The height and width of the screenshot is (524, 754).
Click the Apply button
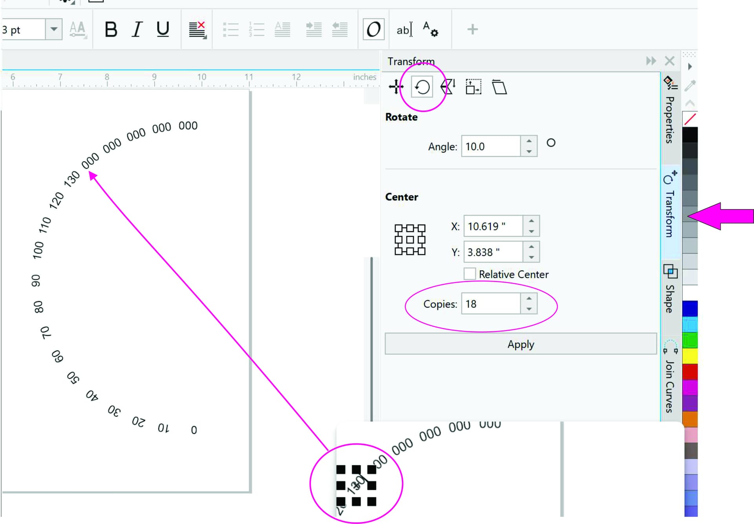[x=520, y=344]
